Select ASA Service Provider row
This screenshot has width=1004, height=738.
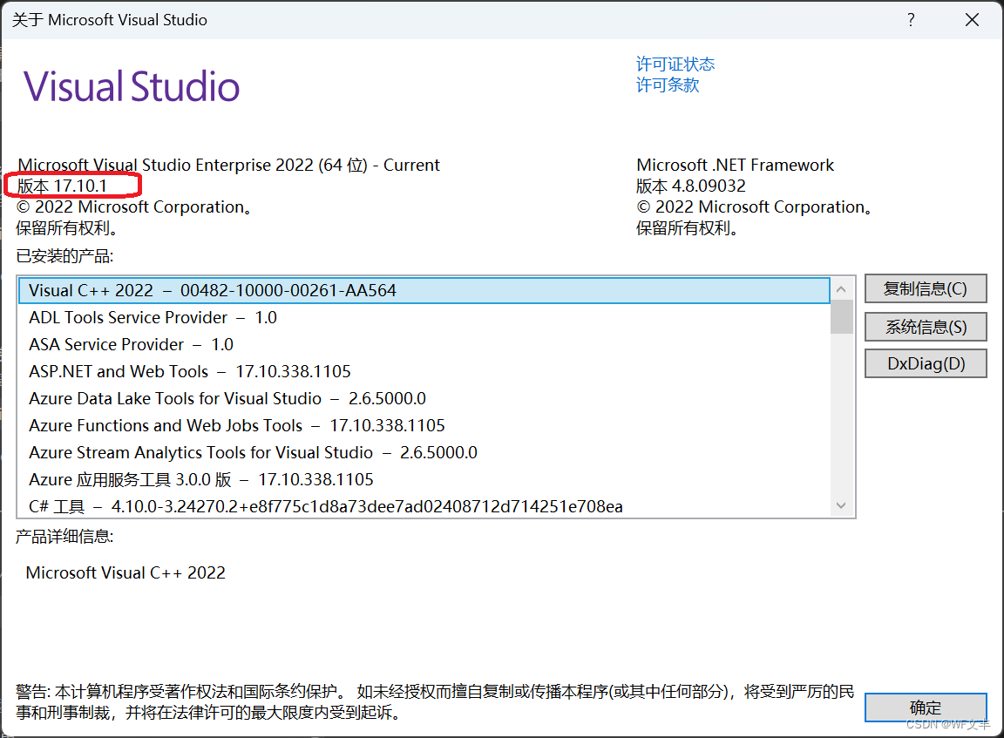tap(424, 344)
